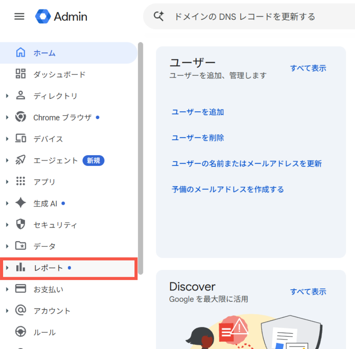Click the Reports bar chart icon
The image size is (355, 349).
click(21, 267)
